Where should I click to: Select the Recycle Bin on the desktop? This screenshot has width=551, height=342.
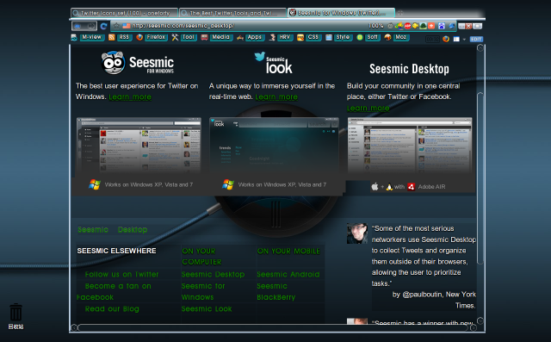15,316
